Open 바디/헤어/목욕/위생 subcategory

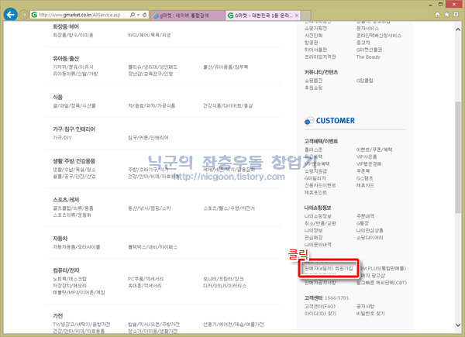click(149, 35)
